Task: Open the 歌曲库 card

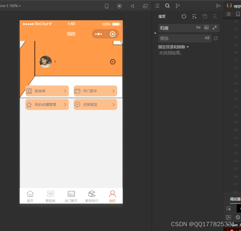Action: pyautogui.click(x=47, y=91)
